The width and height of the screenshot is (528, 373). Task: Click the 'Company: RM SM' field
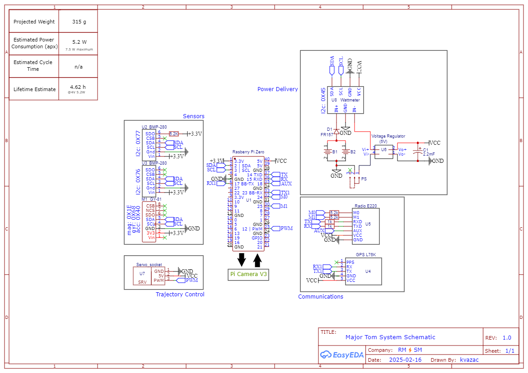(395, 350)
